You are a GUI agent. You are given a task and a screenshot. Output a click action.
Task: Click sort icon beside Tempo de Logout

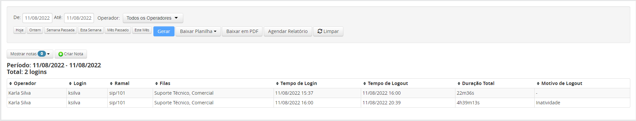click(x=365, y=84)
